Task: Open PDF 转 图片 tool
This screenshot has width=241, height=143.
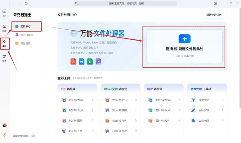Action: [x=77, y=121]
